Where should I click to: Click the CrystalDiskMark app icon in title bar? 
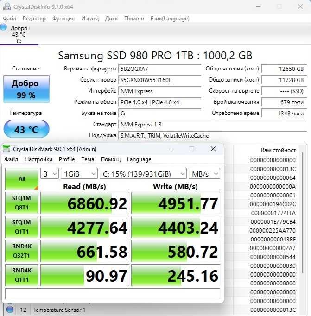click(x=6, y=149)
